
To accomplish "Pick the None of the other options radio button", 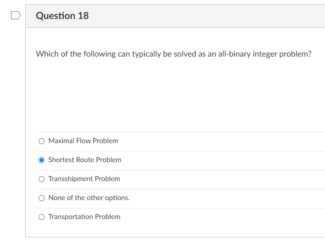I will click(x=42, y=198).
